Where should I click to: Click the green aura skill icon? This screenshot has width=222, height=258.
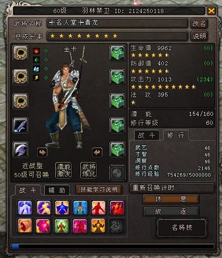click(x=61, y=226)
